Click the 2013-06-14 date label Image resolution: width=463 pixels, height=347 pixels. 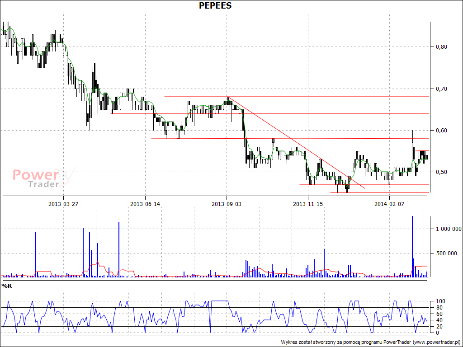pos(145,204)
